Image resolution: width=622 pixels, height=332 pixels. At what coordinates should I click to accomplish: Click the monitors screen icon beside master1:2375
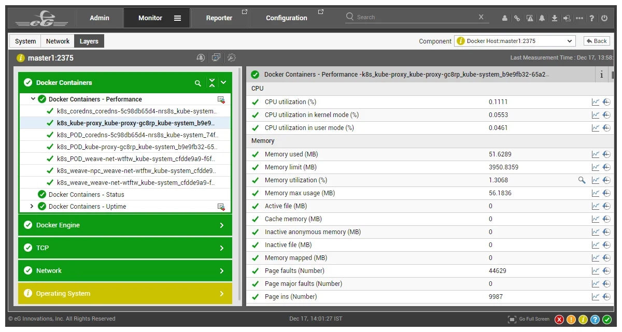[x=216, y=58]
